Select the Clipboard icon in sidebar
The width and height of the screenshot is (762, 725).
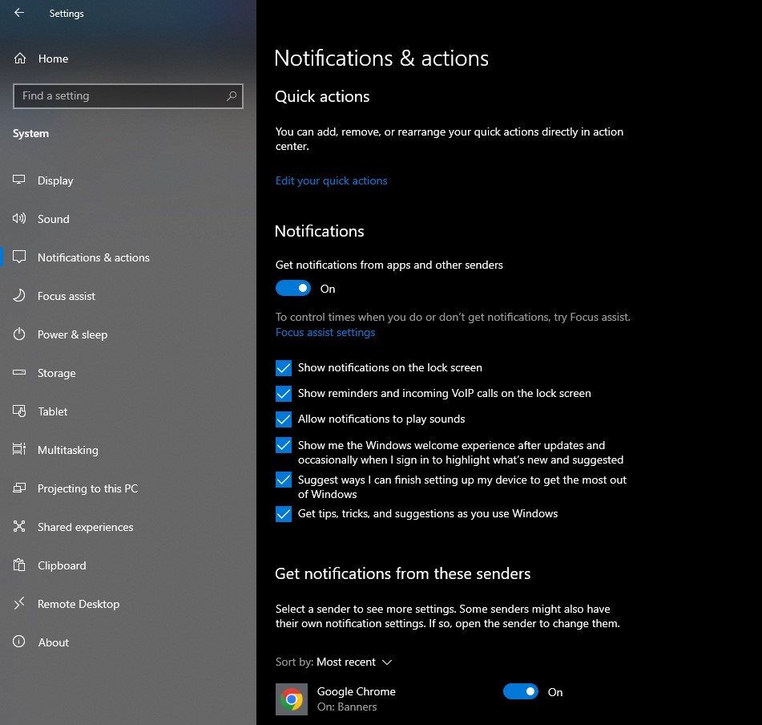(x=18, y=565)
